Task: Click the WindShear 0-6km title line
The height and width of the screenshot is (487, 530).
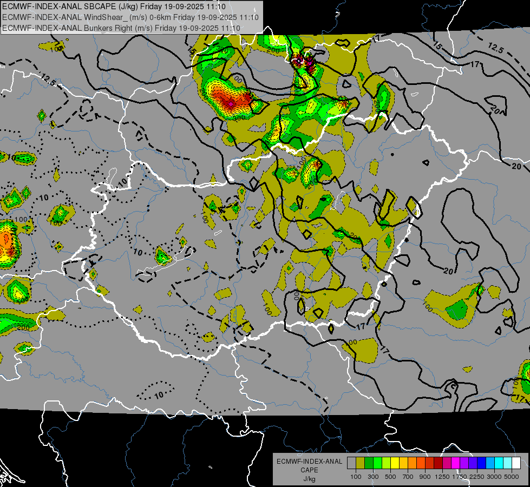Action: pos(130,17)
